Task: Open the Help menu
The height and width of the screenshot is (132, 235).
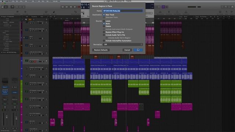Action: (59, 1)
